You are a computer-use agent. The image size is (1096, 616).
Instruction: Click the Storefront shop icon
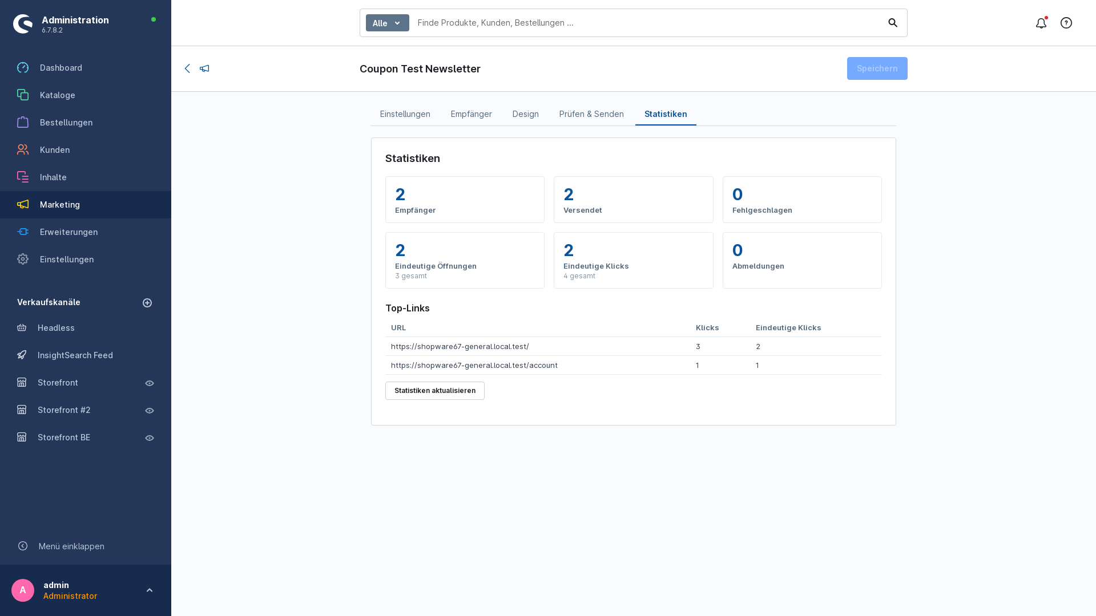click(x=22, y=383)
